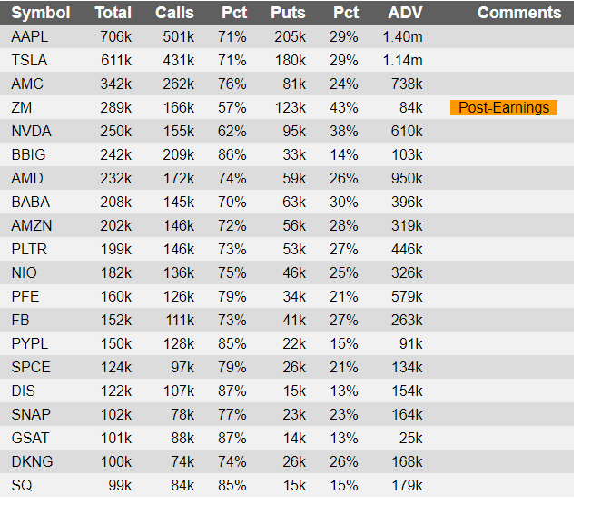Click the AMC ticker symbol
The image size is (601, 505).
tap(27, 84)
